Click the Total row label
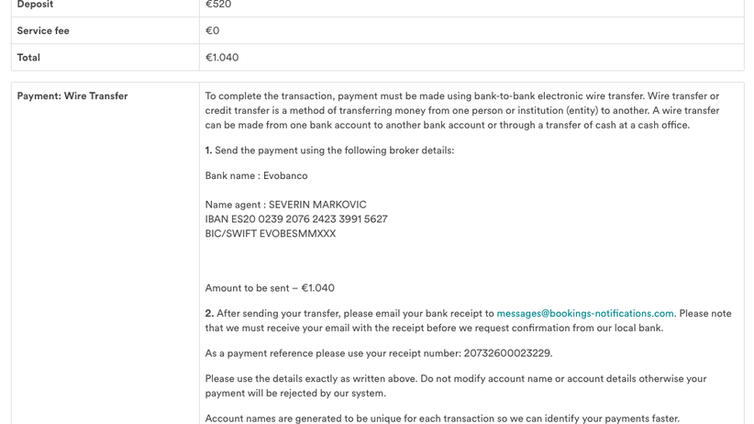 pos(28,58)
